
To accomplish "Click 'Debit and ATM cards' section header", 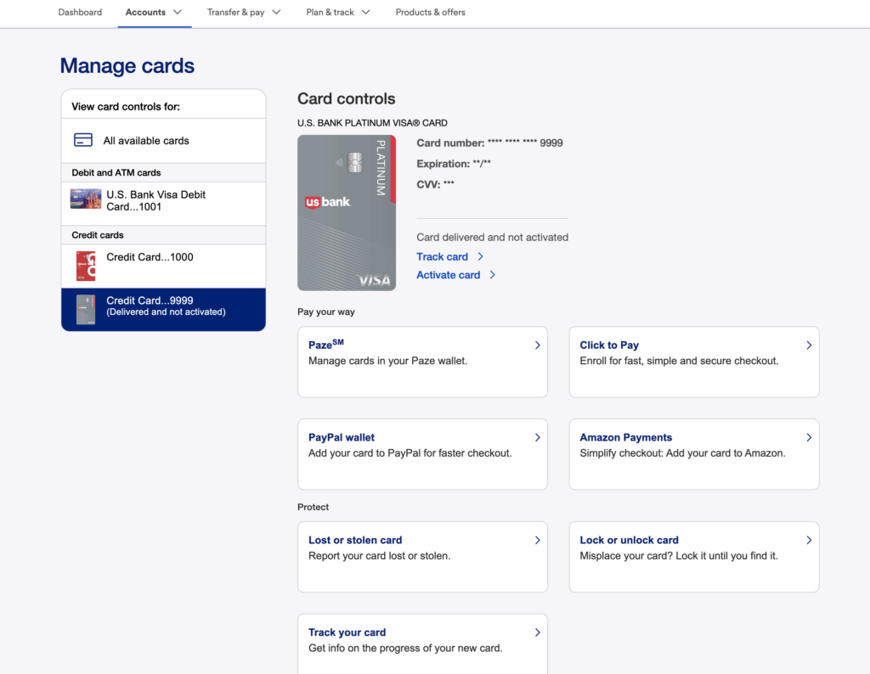I will pos(116,172).
